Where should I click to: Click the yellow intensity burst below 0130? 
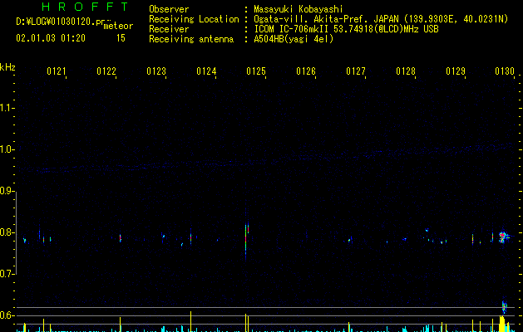coord(502,324)
